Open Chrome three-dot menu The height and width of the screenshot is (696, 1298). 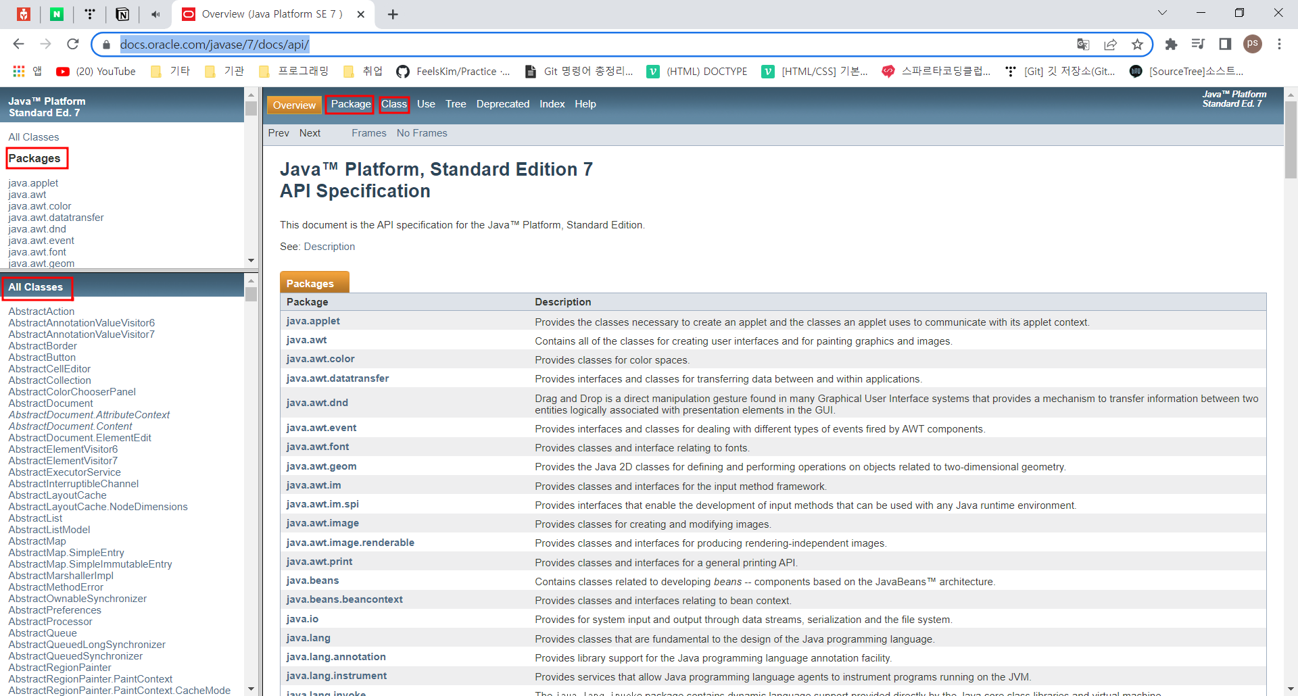tap(1279, 44)
